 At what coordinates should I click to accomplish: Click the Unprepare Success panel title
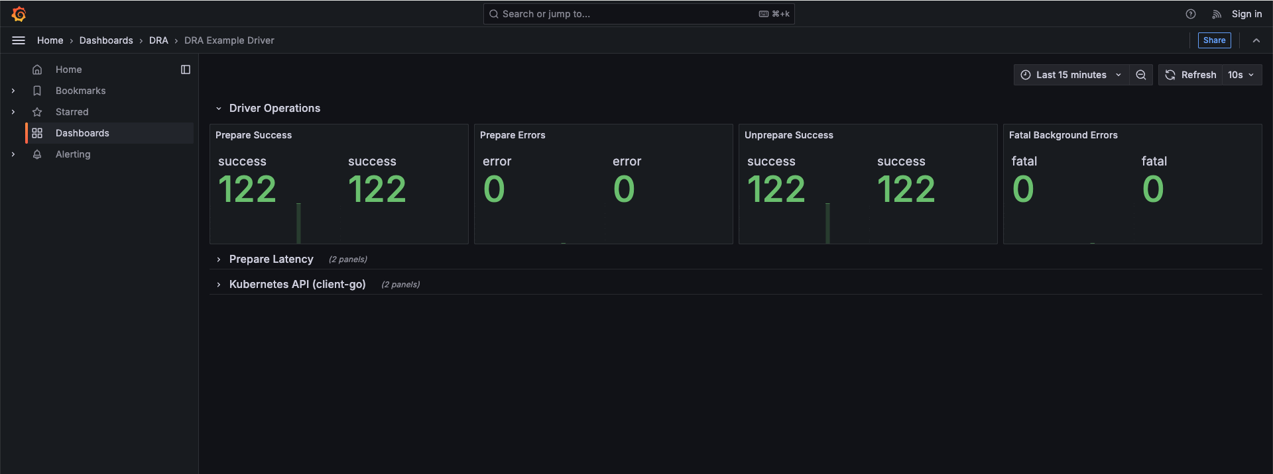point(789,135)
